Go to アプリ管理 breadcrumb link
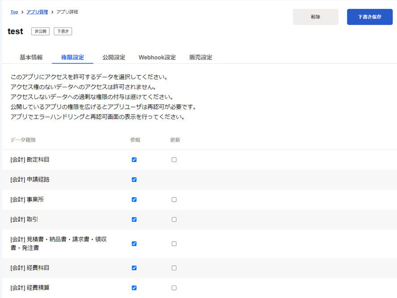 click(37, 12)
